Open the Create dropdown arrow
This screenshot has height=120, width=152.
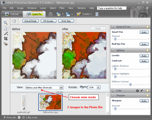(91, 14)
